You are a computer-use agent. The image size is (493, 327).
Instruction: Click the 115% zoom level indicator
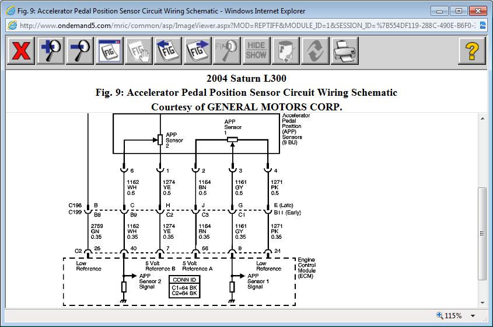[449, 316]
